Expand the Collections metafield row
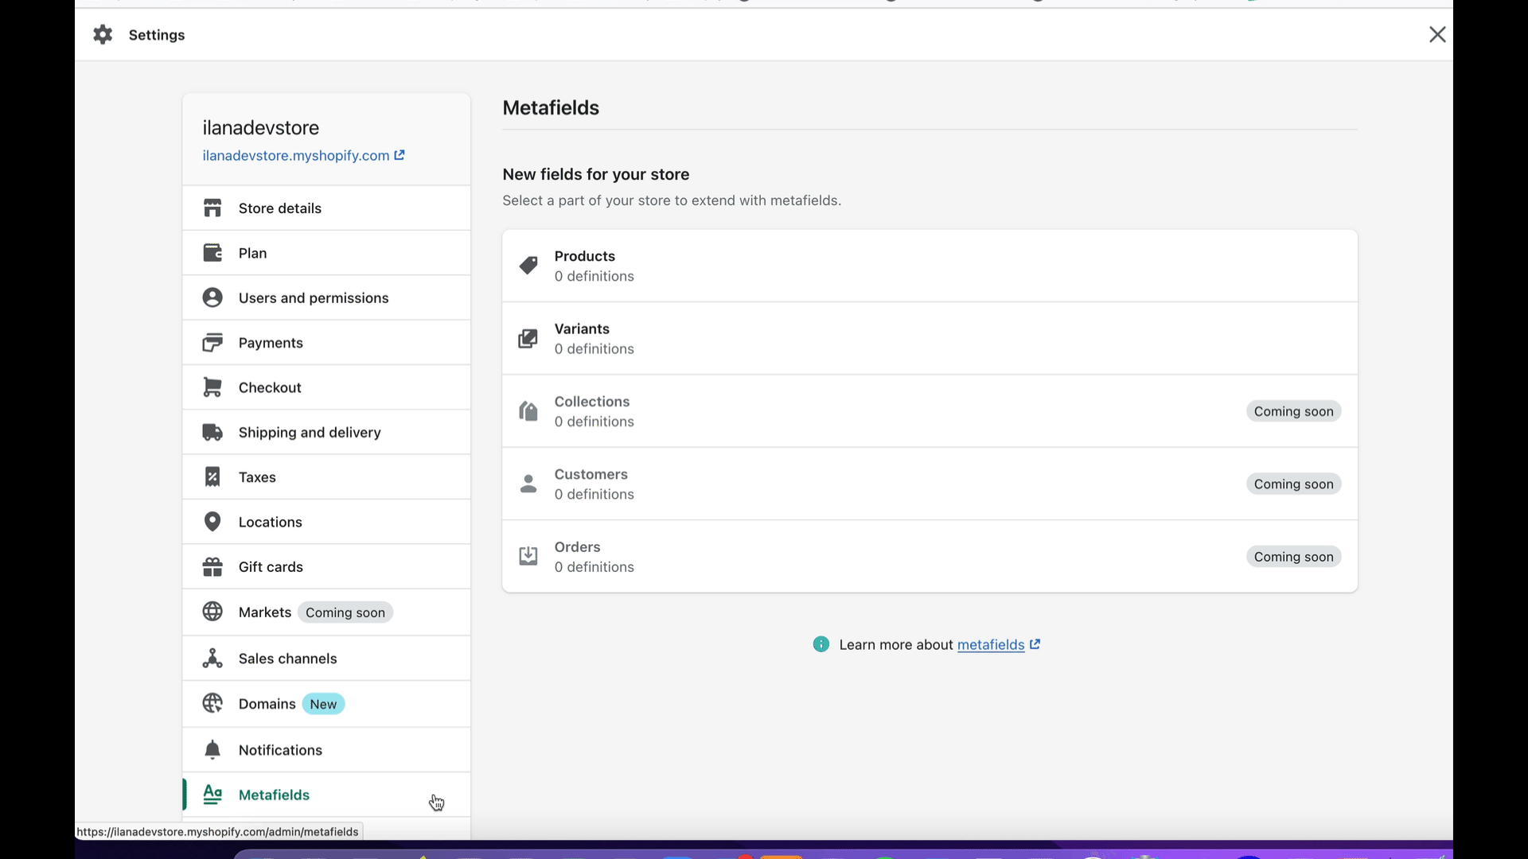 pyautogui.click(x=930, y=410)
